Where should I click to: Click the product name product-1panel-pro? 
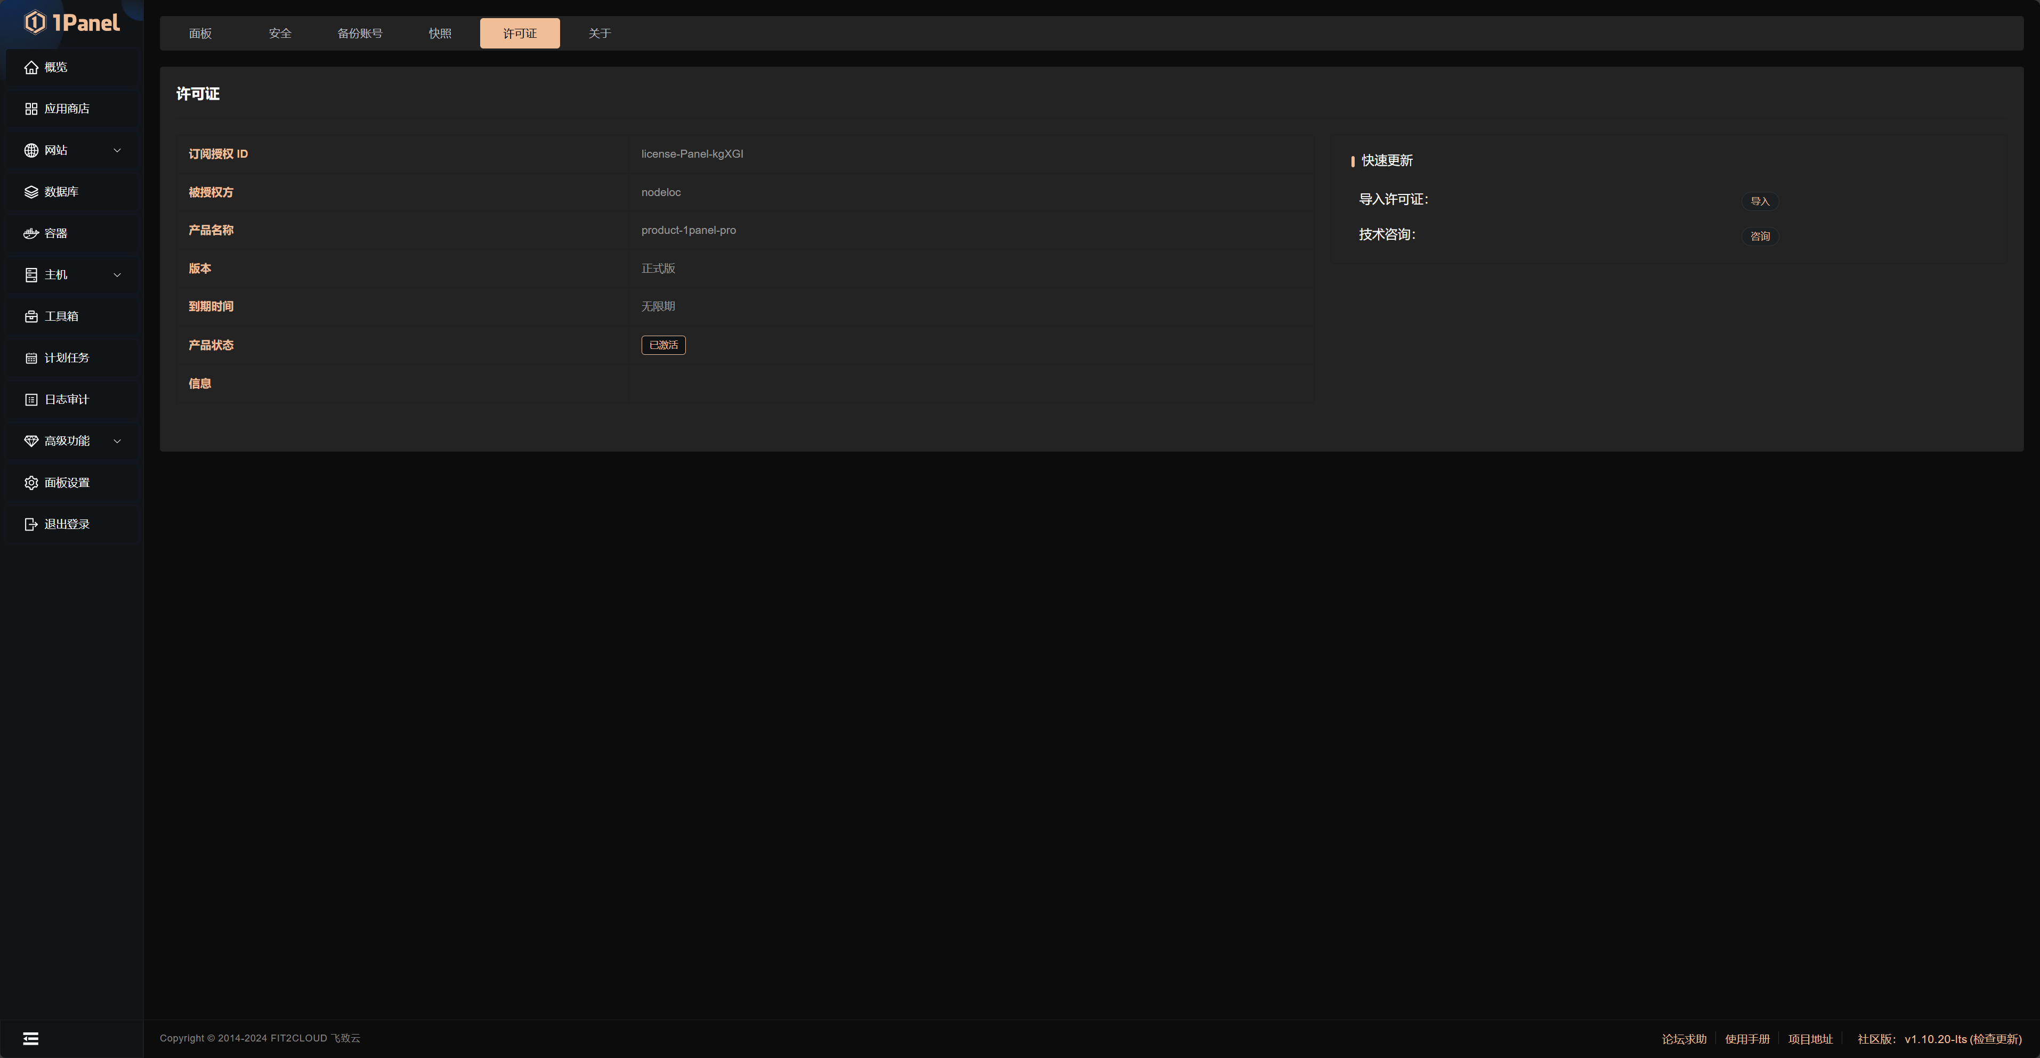point(689,231)
